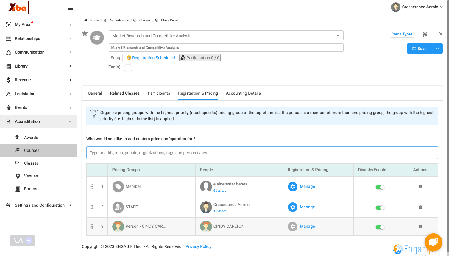Image resolution: width=449 pixels, height=256 pixels.
Task: Click the custom price configuration search field
Action: click(x=262, y=153)
